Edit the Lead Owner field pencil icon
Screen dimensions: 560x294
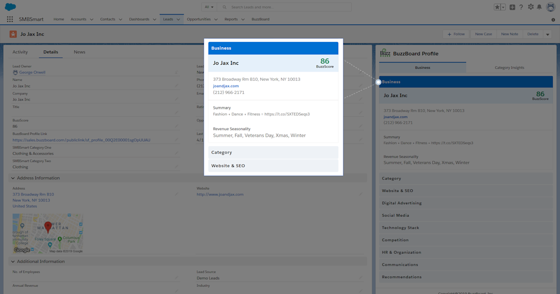pos(176,73)
